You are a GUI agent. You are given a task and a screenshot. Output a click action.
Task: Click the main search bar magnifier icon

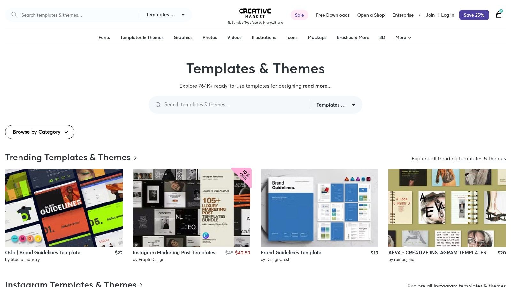[x=158, y=105]
